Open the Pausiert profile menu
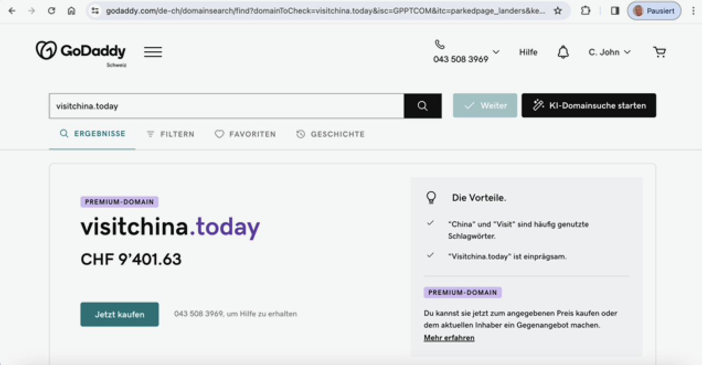This screenshot has height=365, width=702. (x=654, y=11)
